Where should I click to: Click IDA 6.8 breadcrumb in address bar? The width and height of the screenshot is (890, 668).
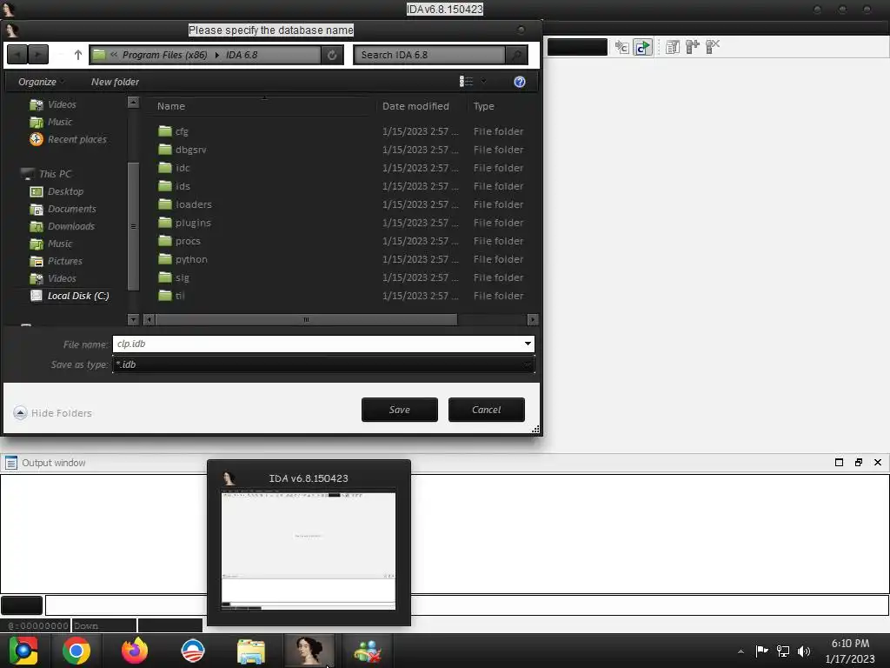pyautogui.click(x=242, y=55)
